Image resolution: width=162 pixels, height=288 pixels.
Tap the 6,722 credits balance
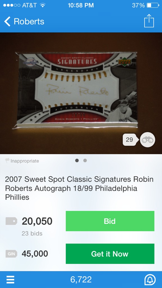81,280
